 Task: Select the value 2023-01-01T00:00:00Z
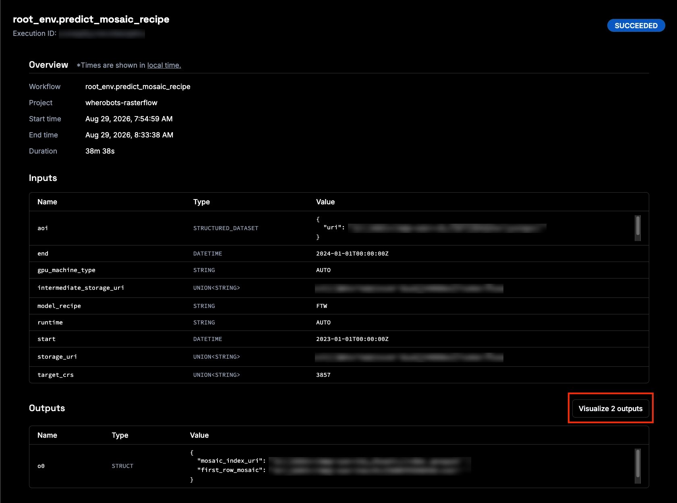(352, 339)
